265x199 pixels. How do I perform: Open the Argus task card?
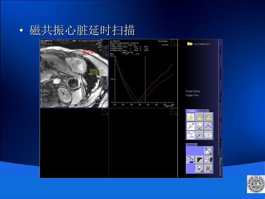220,143
